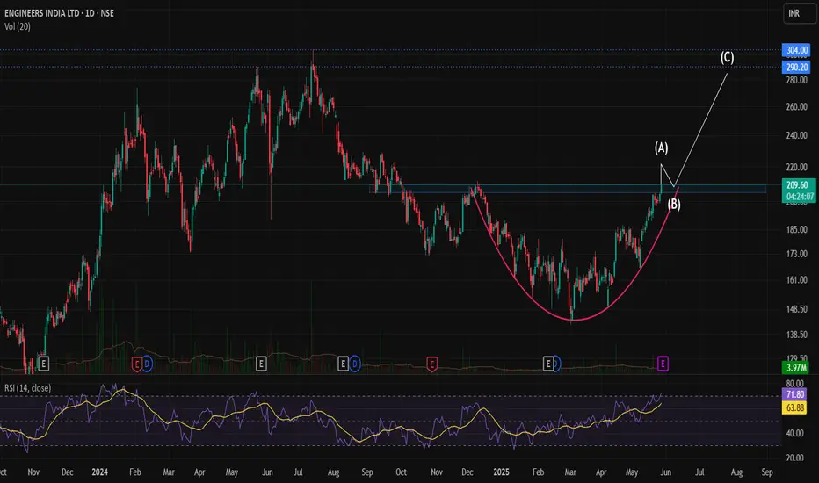
Task: Click the 2024 label on the time axis
Action: pos(100,472)
